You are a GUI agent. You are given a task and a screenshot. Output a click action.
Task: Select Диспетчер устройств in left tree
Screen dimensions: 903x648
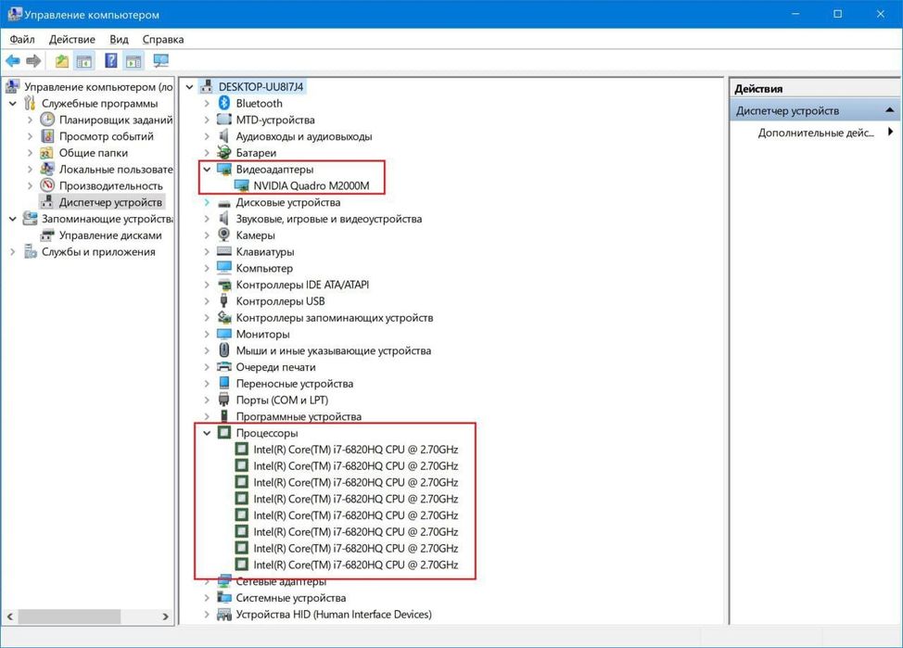(110, 202)
